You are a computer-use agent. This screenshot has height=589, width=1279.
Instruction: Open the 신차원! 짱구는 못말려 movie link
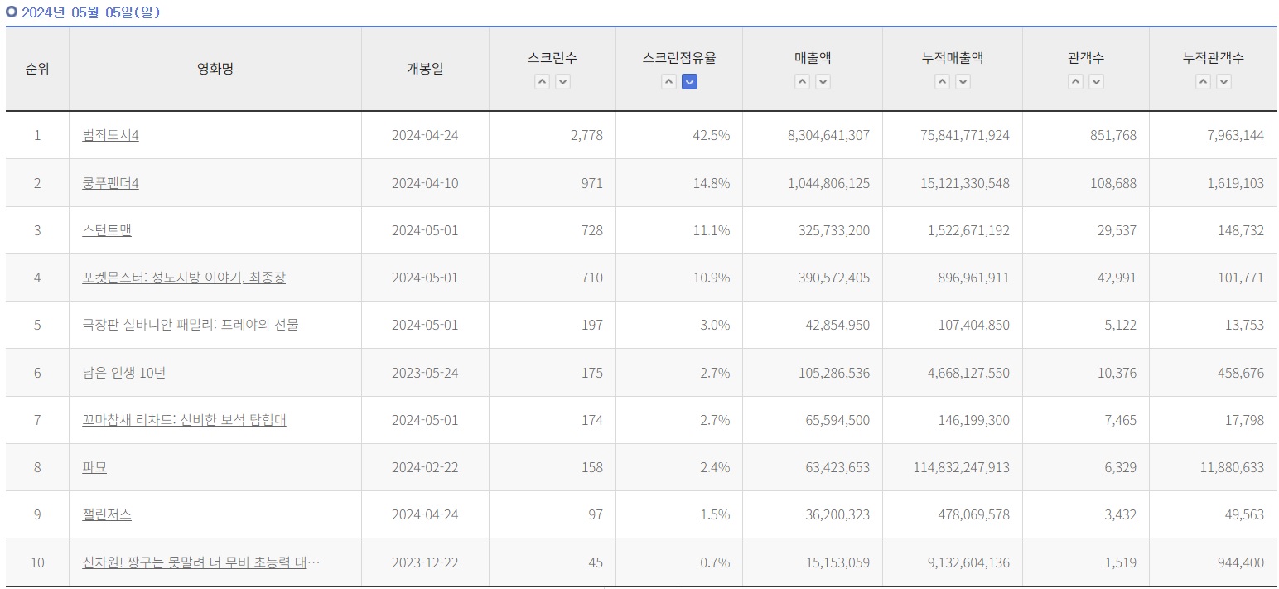(201, 562)
